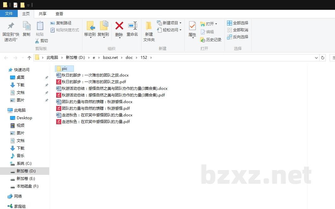
Task: Expand the address bar history dropdown arrow
Action: pos(316,58)
